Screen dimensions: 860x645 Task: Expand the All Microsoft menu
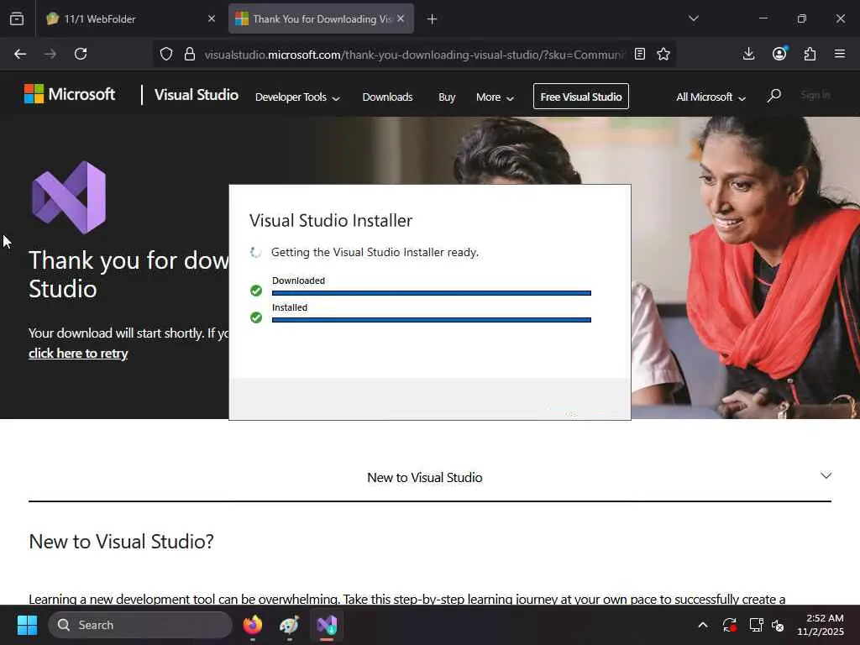tap(711, 97)
